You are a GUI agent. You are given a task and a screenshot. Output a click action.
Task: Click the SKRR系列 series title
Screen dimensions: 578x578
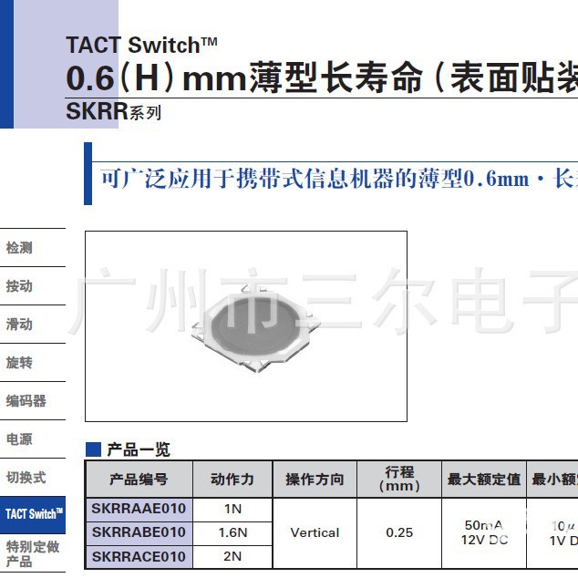click(114, 111)
